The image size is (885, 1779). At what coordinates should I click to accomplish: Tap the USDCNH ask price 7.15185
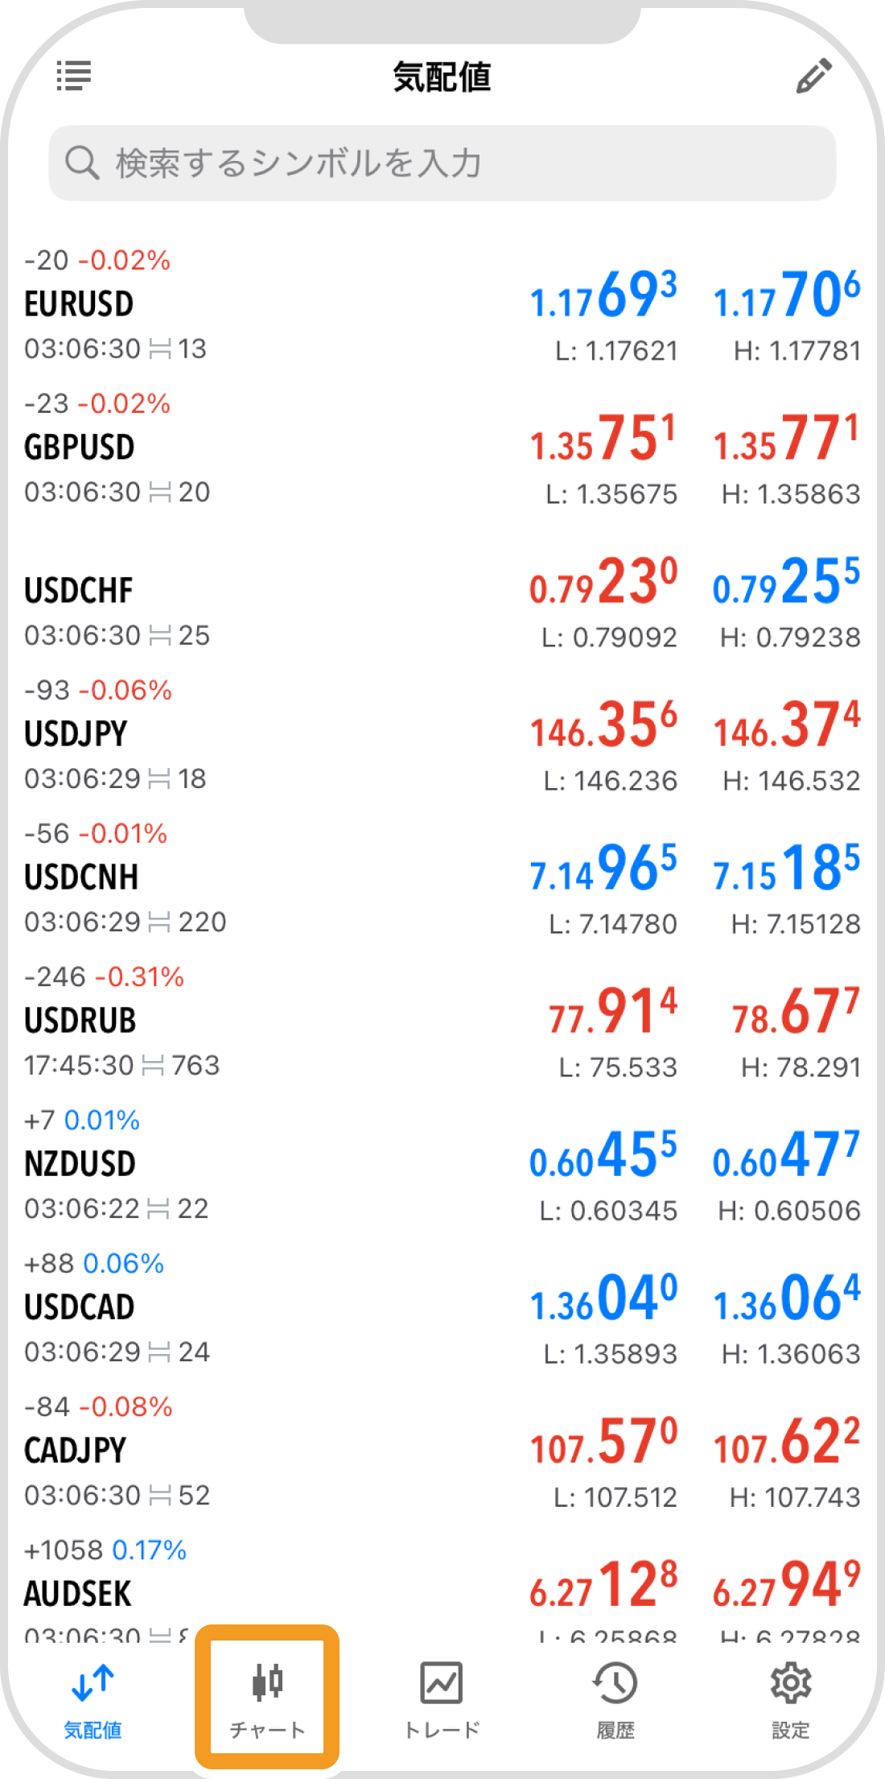(x=786, y=869)
